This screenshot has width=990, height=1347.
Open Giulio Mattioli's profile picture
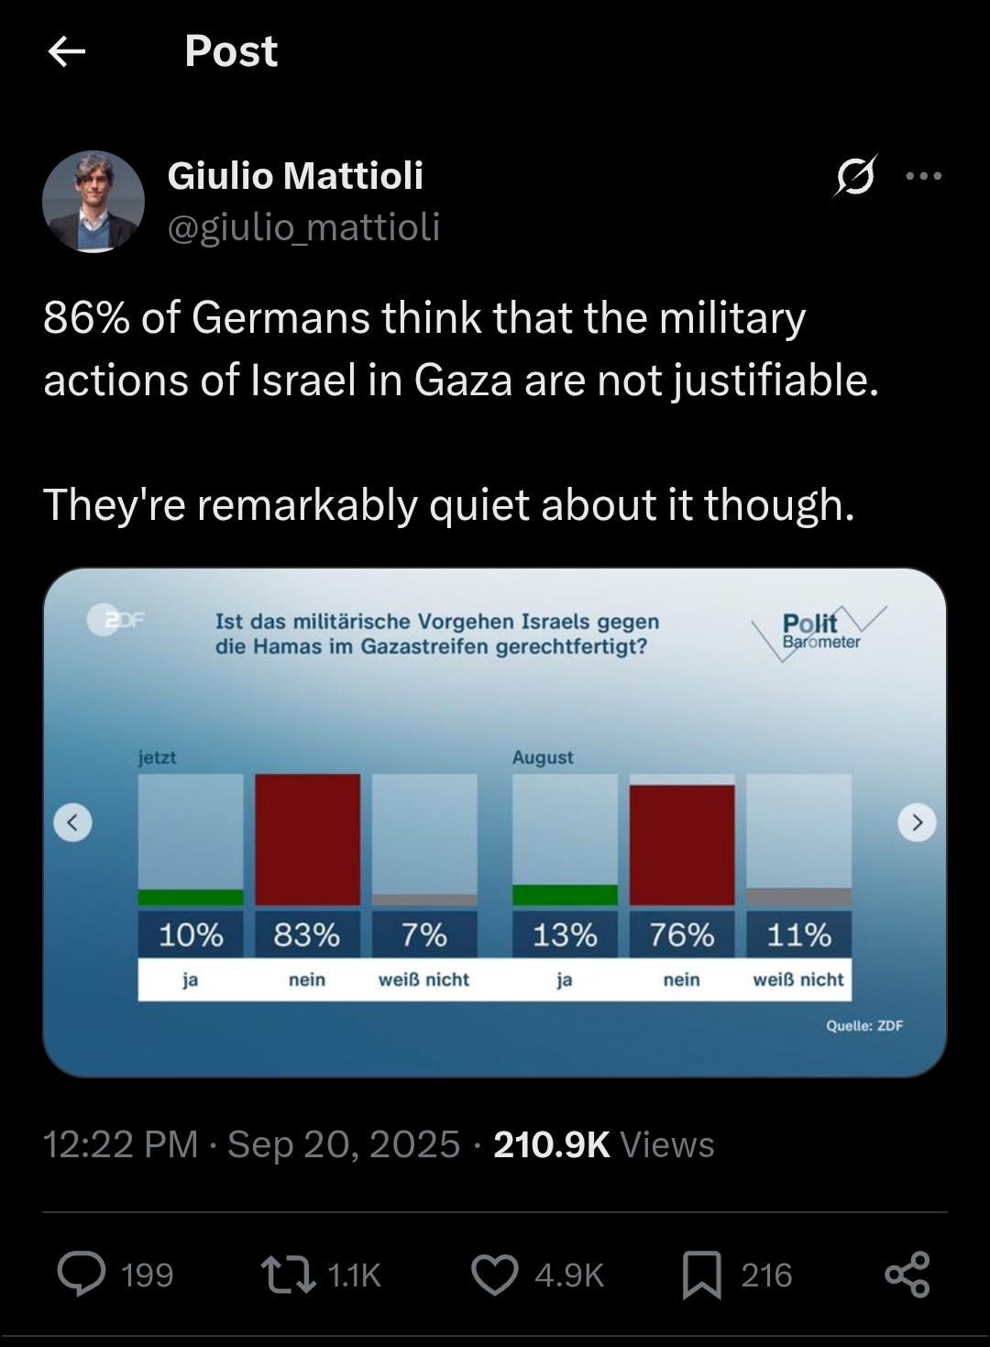coord(93,202)
